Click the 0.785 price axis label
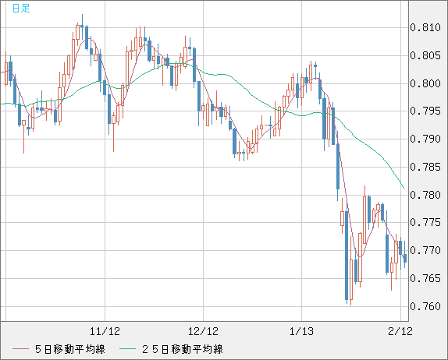 pos(425,167)
